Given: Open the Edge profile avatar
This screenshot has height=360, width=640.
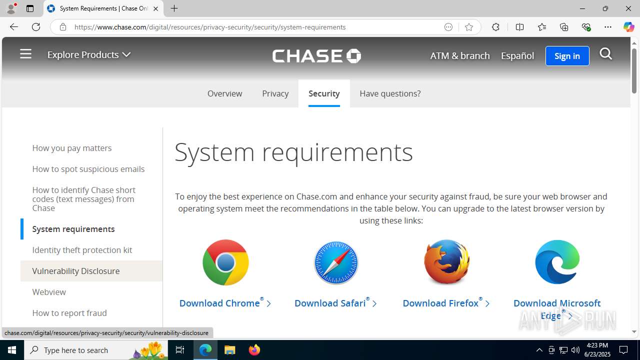Looking at the screenshot, I should click(x=11, y=8).
